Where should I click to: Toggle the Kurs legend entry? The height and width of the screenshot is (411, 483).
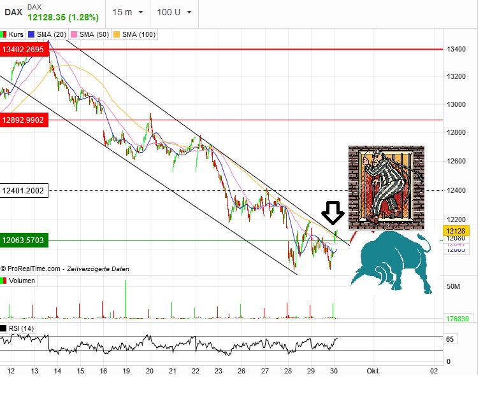pyautogui.click(x=12, y=34)
